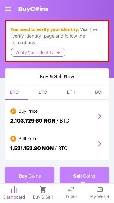Image resolution: width=114 pixels, height=203 pixels.
Task: Click the Sell Coins card
Action: coord(84,175)
